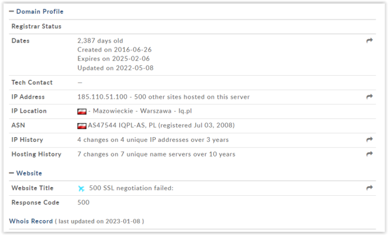Click the Response Code value 500
Image resolution: width=388 pixels, height=235 pixels.
[x=83, y=203]
